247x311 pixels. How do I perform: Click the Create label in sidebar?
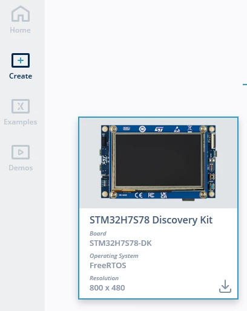[x=21, y=76]
